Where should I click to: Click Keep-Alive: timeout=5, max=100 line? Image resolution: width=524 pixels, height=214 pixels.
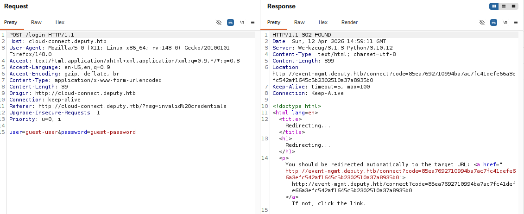[321, 87]
